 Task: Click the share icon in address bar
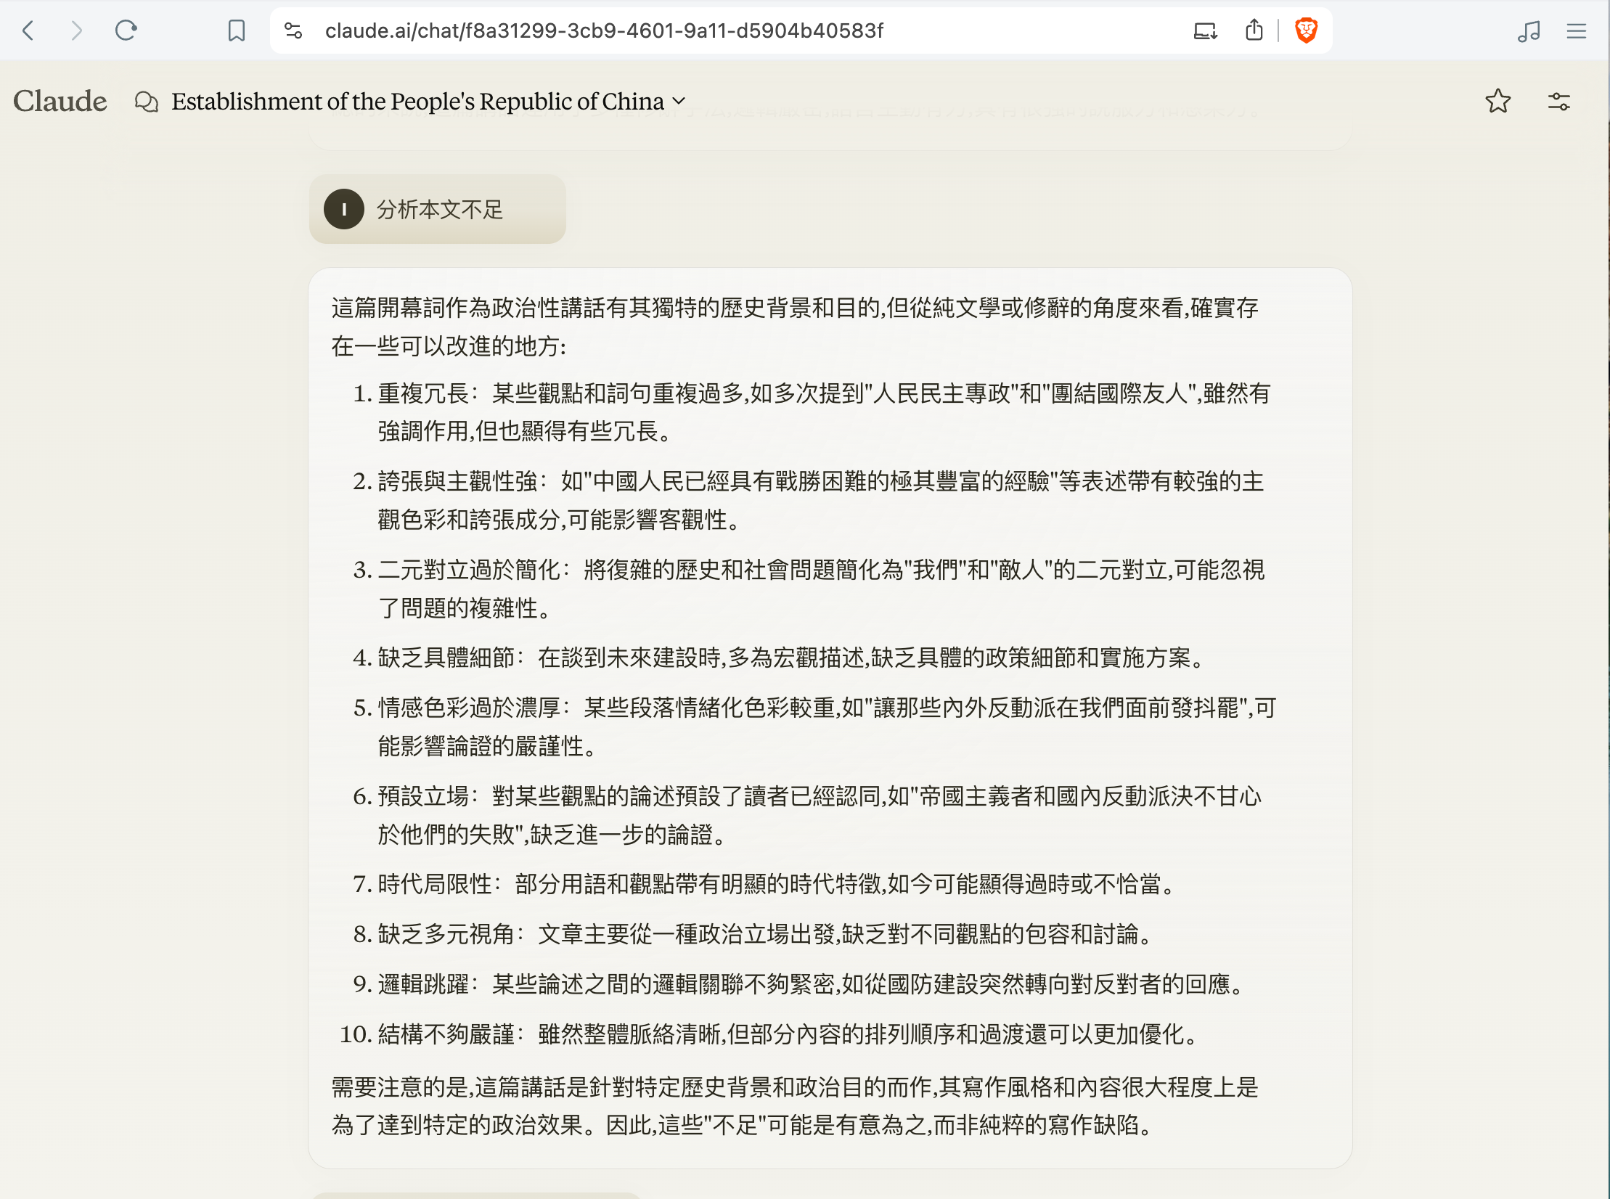coord(1254,30)
